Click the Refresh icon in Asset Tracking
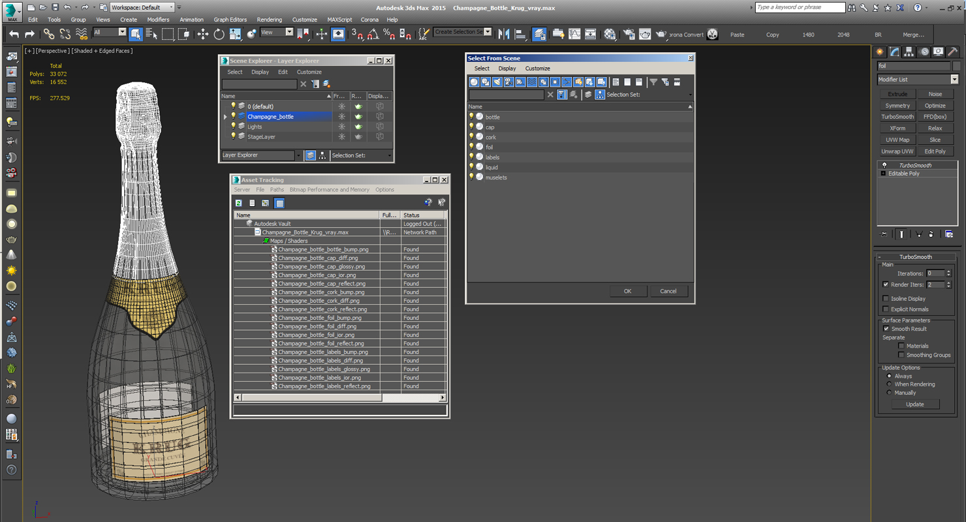The image size is (966, 522). pos(239,204)
